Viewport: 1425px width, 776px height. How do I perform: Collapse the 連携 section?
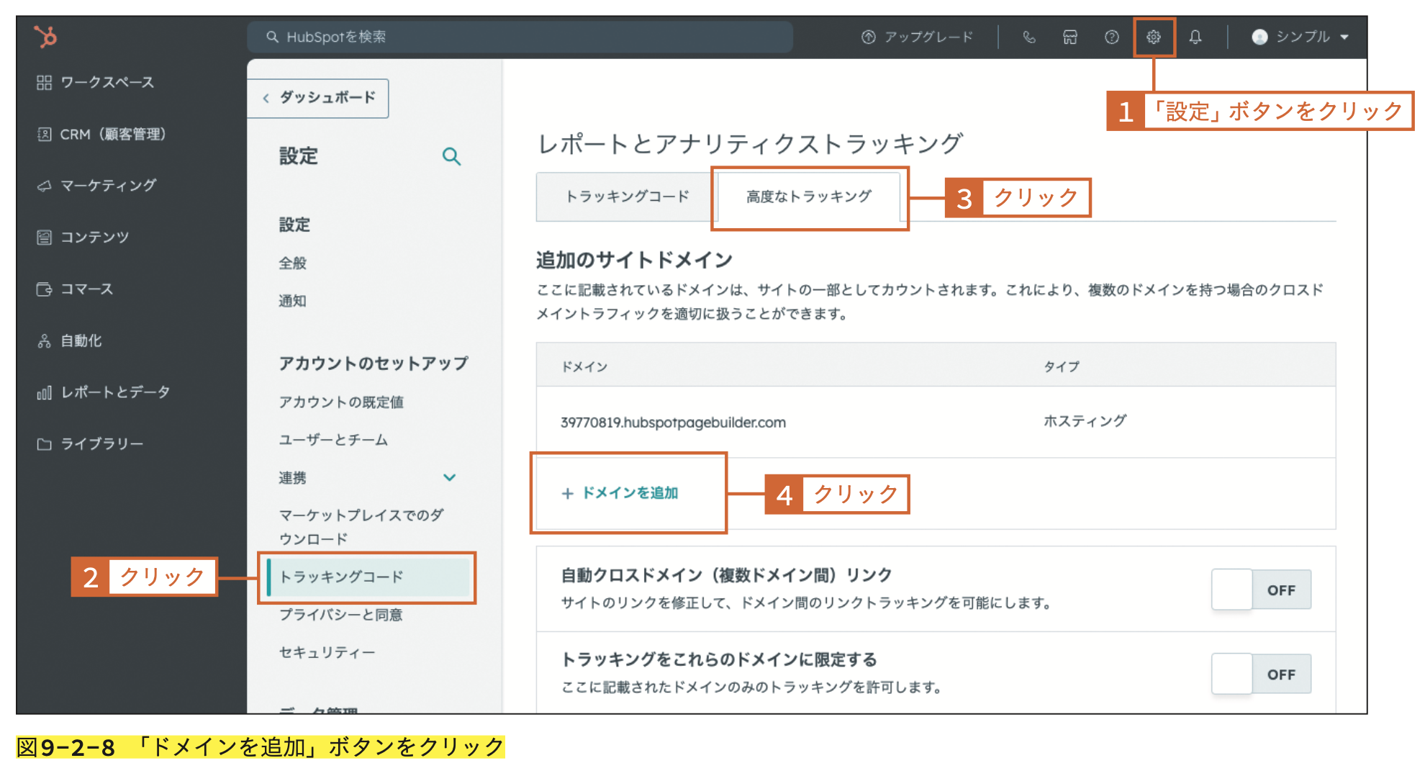tap(449, 477)
